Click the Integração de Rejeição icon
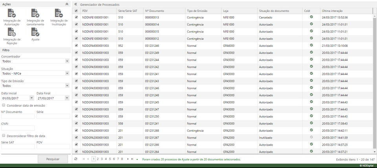 pyautogui.click(x=12, y=32)
